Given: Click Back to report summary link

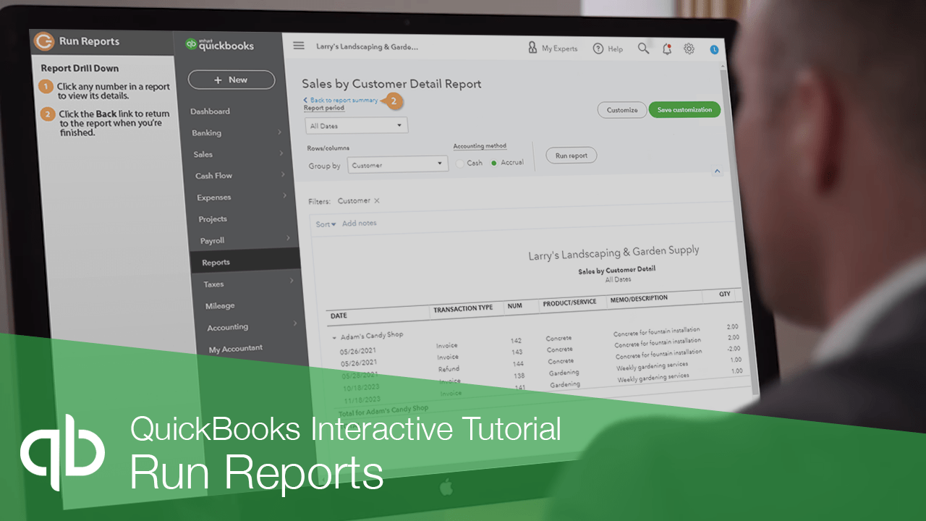Looking at the screenshot, I should pos(341,100).
